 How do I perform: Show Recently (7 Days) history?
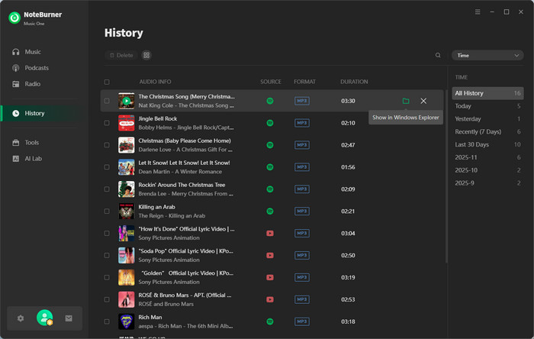[487, 131]
